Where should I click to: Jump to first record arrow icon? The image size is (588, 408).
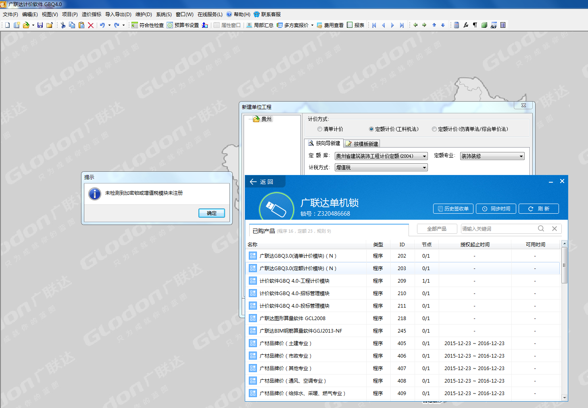tap(374, 25)
